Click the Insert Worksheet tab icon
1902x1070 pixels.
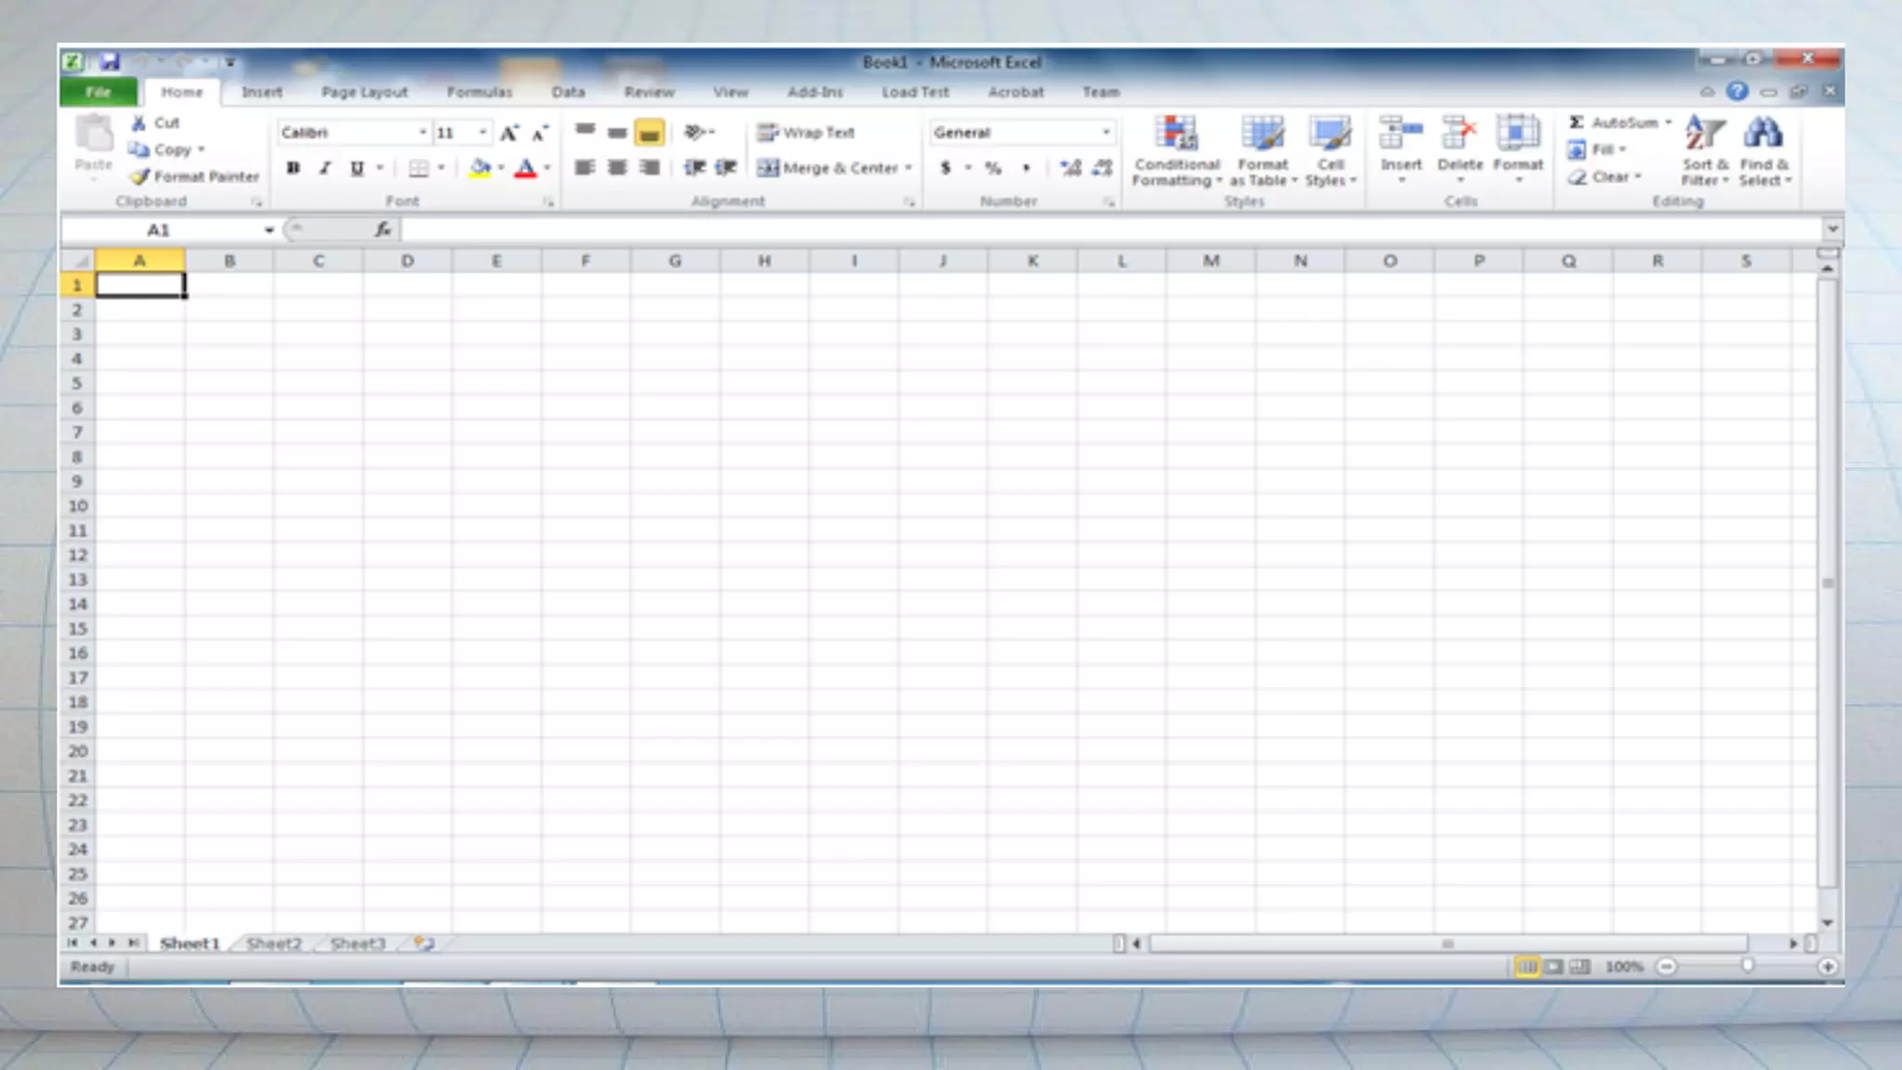[x=424, y=944]
